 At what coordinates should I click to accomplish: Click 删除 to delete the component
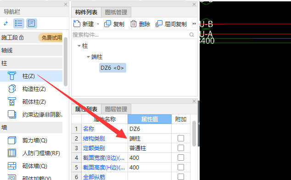140,24
